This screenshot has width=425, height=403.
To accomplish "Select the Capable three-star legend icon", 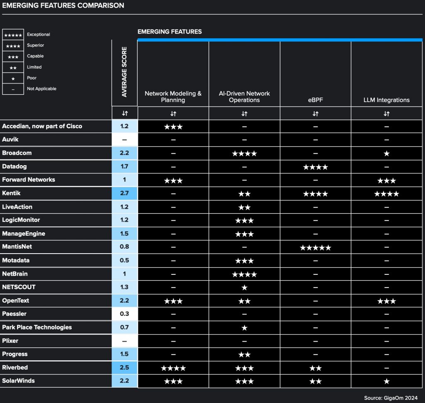I will click(x=13, y=56).
